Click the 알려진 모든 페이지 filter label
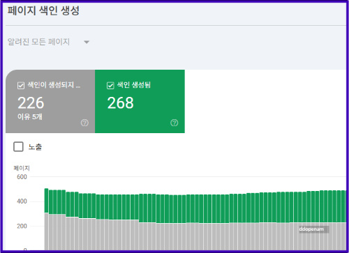The image size is (349, 253). click(38, 42)
